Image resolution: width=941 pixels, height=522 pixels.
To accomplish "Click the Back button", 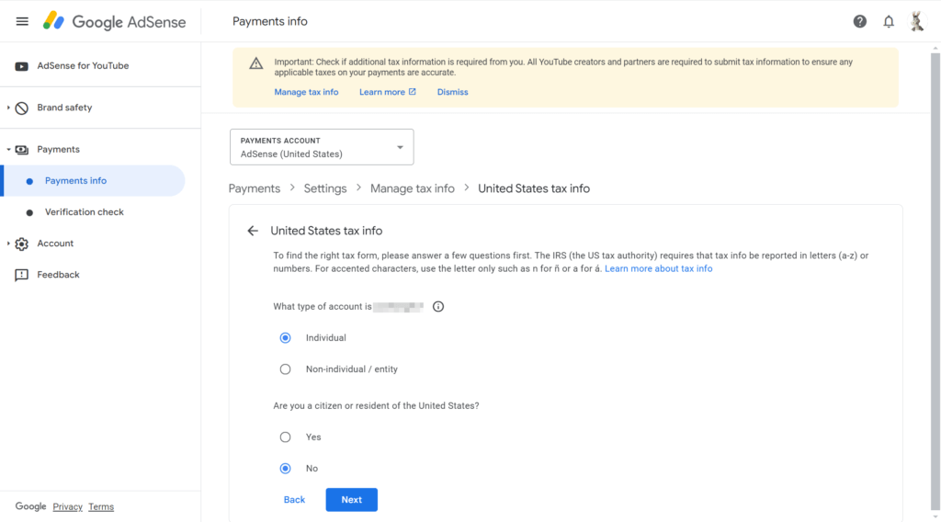I will click(295, 500).
